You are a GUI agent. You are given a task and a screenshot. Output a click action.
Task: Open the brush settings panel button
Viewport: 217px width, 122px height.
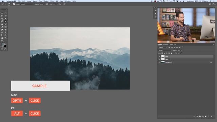[x=14, y=4]
